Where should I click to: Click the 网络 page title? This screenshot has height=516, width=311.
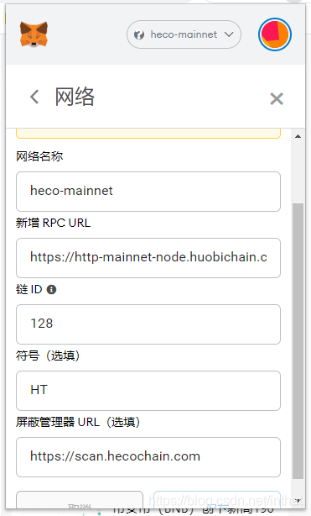pyautogui.click(x=75, y=97)
